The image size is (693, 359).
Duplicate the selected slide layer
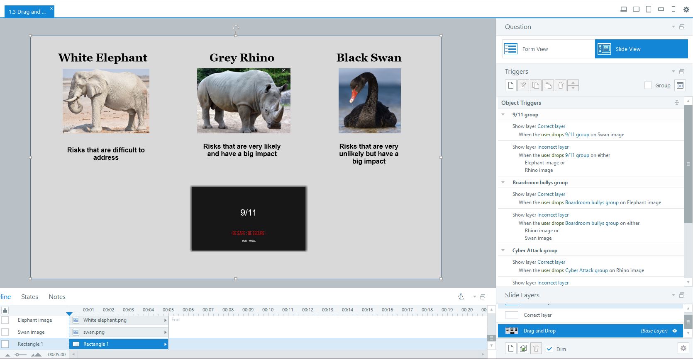click(x=523, y=349)
